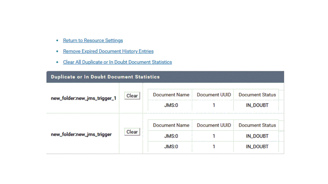Image resolution: width=328 pixels, height=184 pixels.
Task: Click Clear All Duplicate or In Doubt Document Statistics
Action: coord(117,62)
